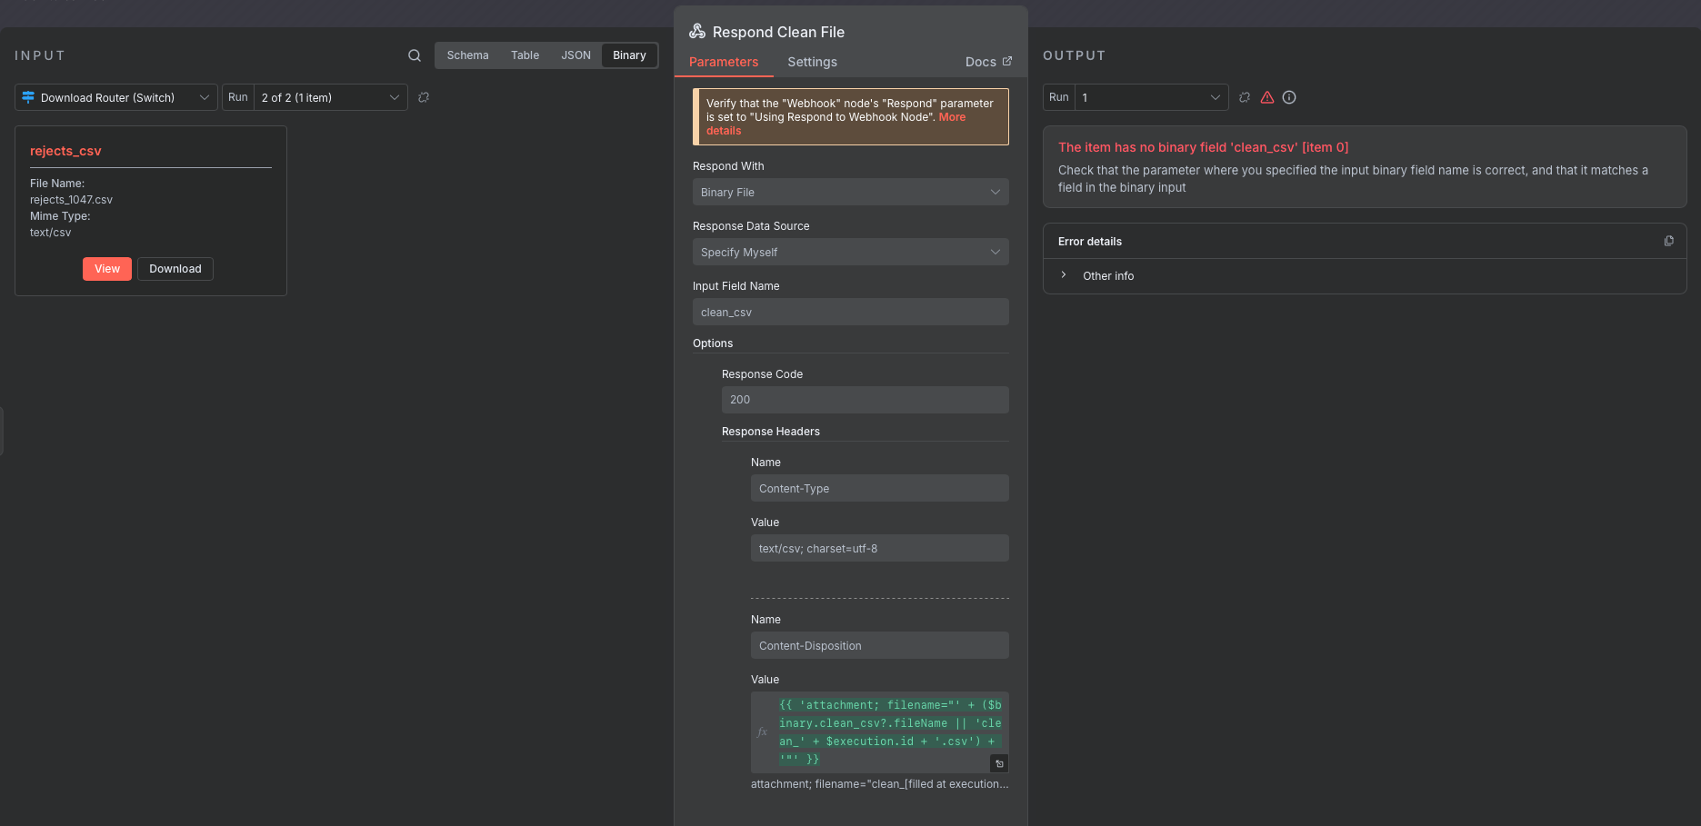Copy error details using the copy icon
1701x826 pixels.
click(x=1668, y=241)
